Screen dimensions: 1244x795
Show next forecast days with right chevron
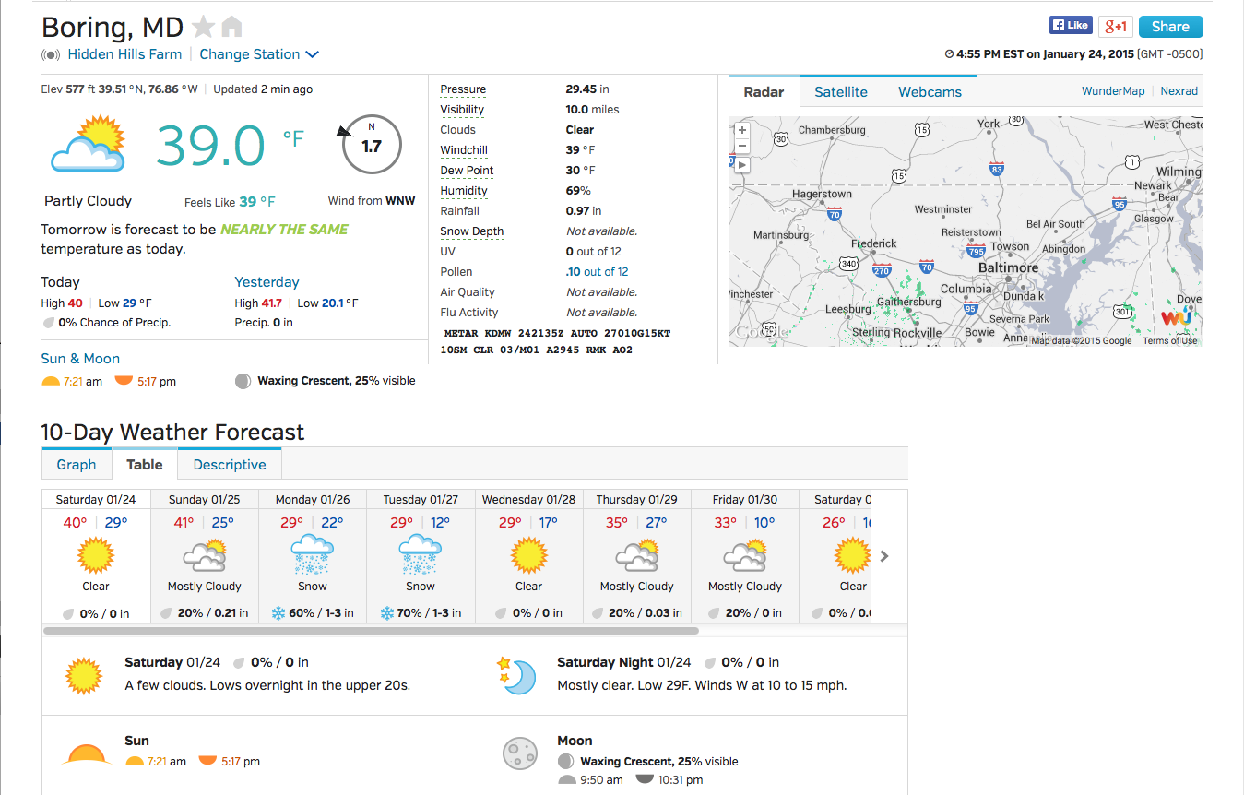tap(884, 556)
